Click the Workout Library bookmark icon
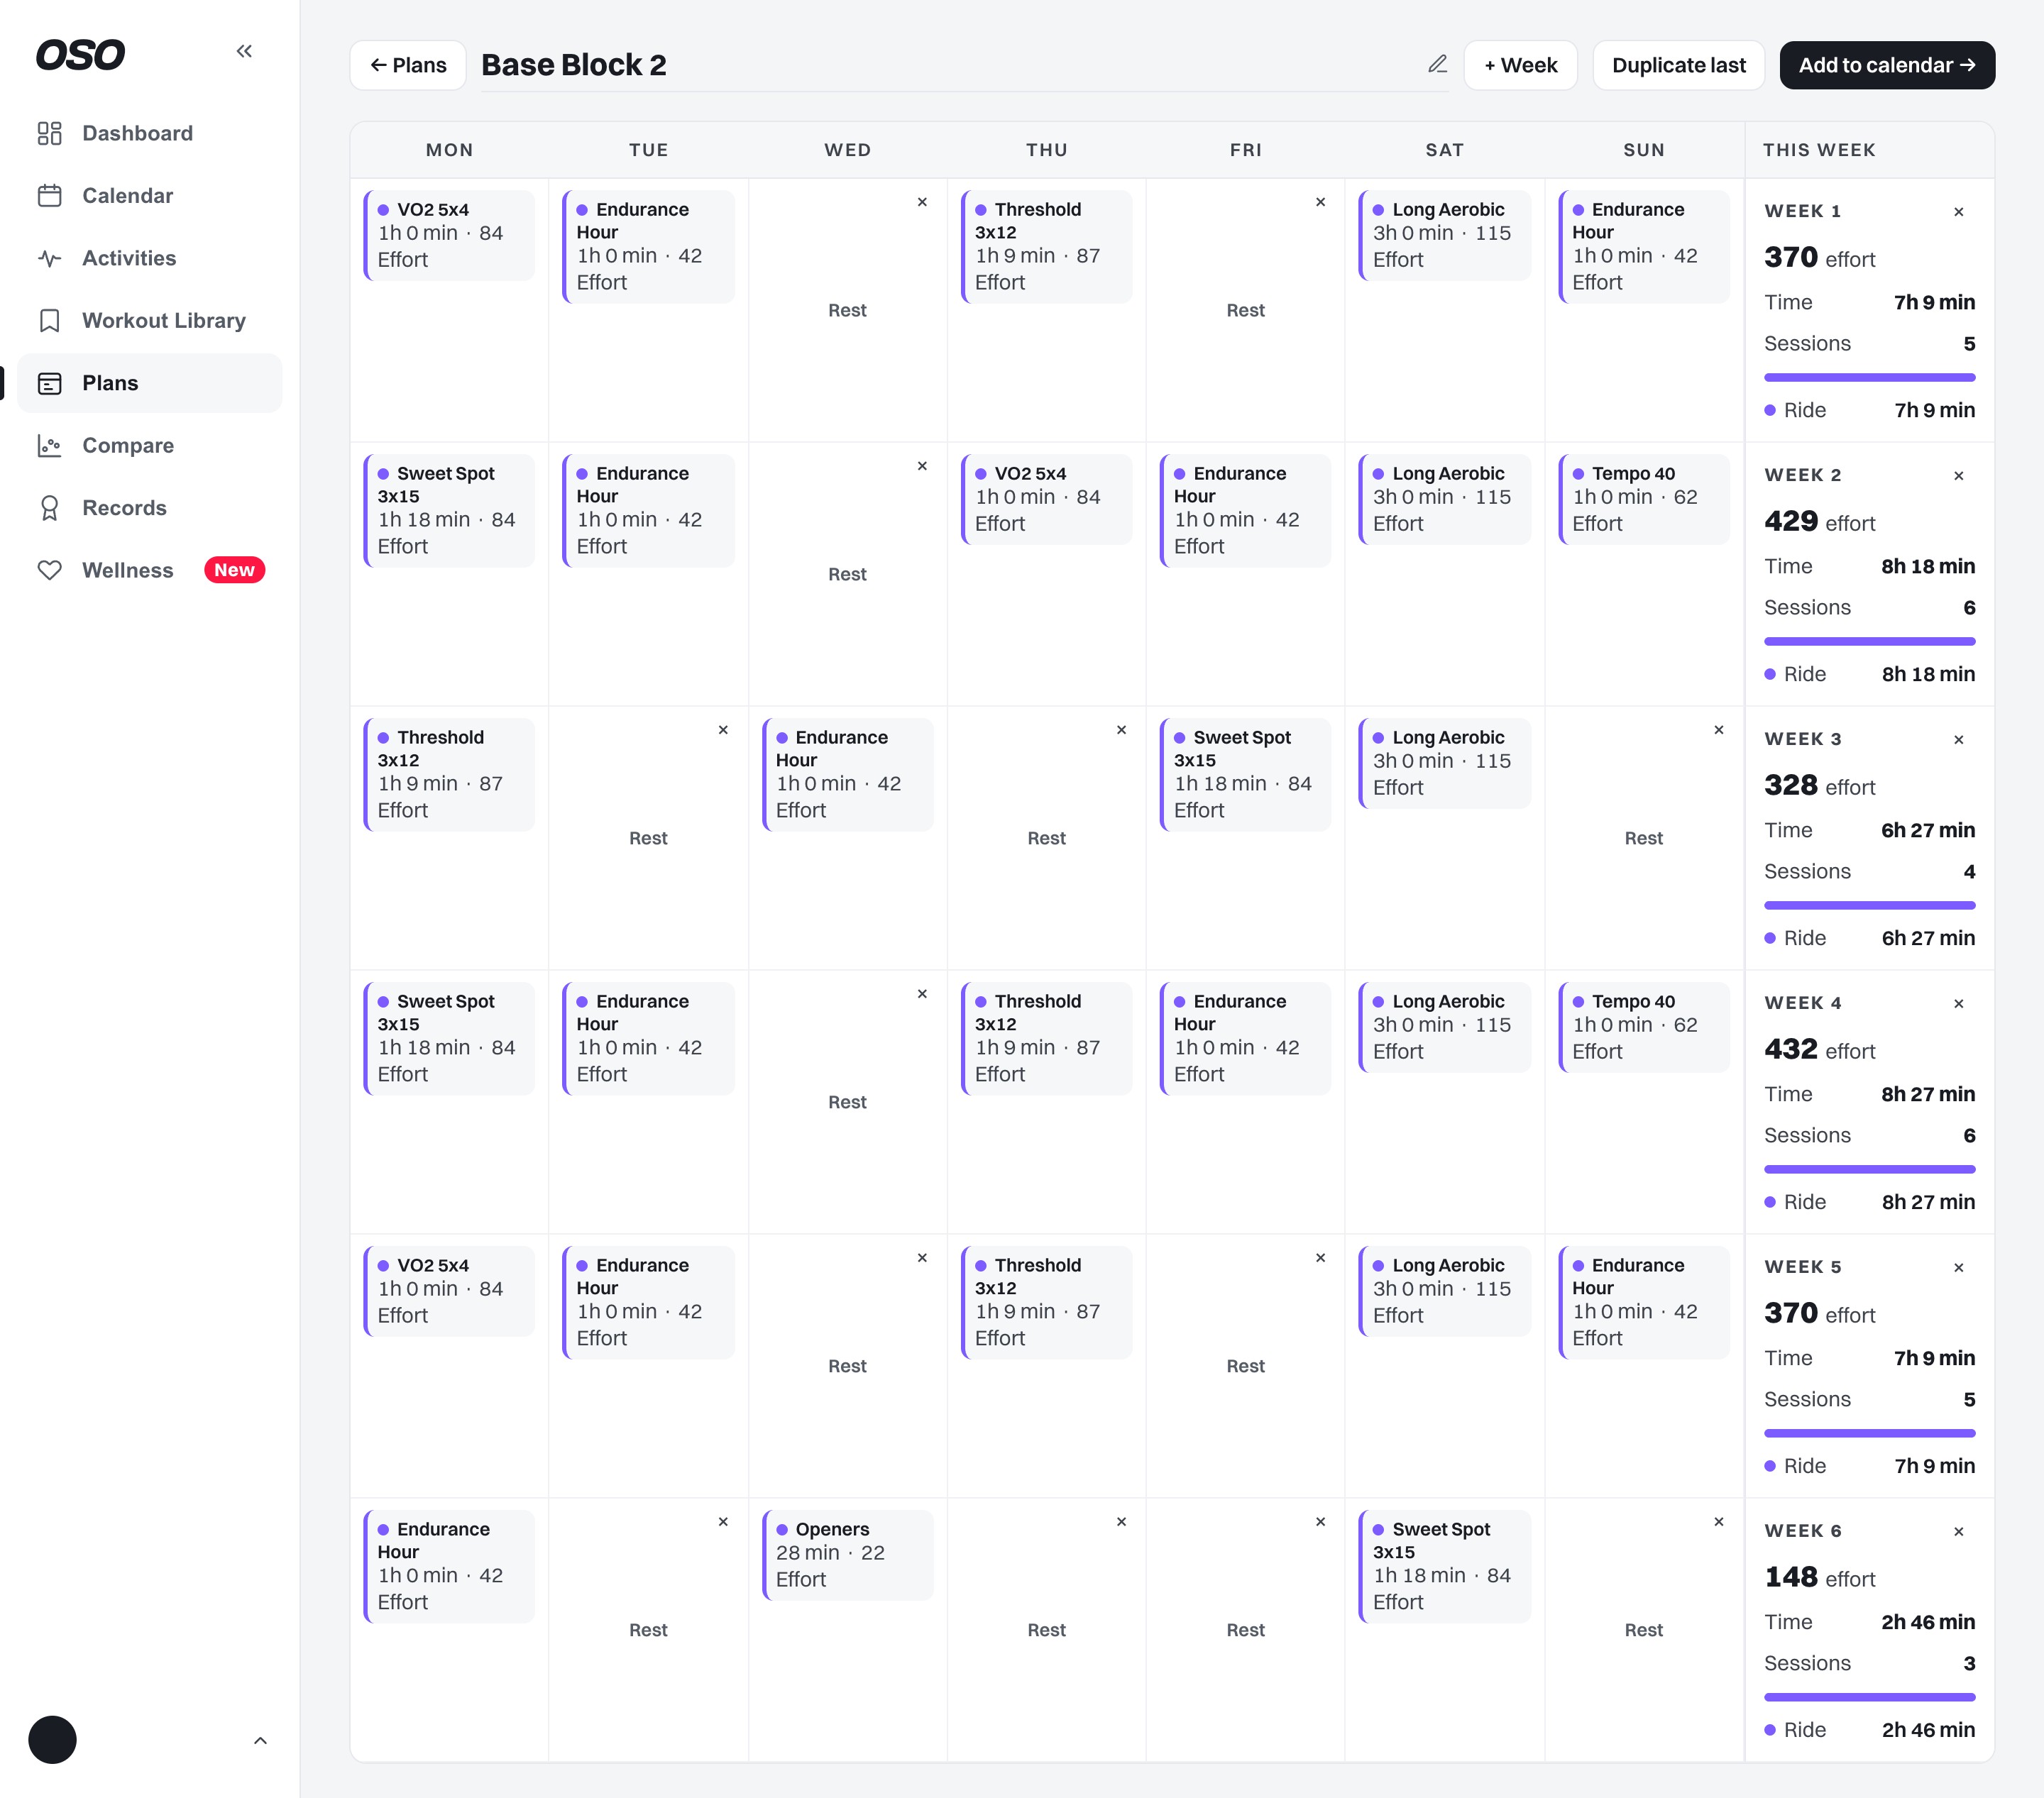The height and width of the screenshot is (1798, 2044). click(50, 320)
